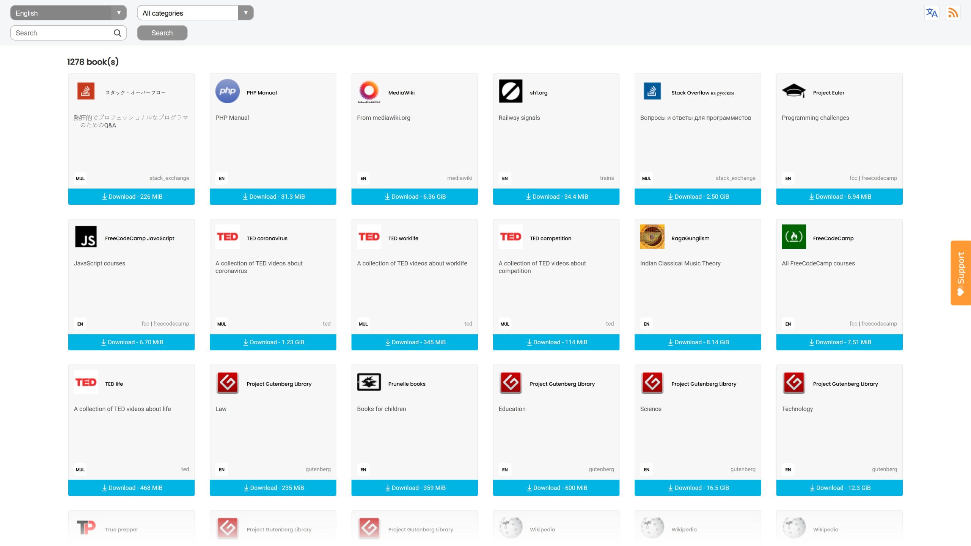
Task: Click the 'RagaGunglism' card title
Action: (690, 238)
